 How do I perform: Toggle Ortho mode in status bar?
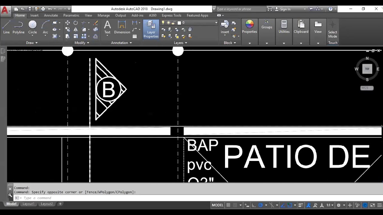coord(254,205)
